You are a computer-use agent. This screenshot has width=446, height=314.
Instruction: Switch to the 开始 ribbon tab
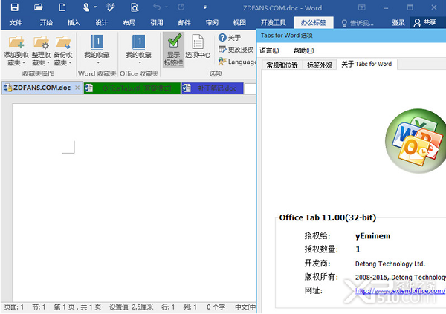click(x=46, y=23)
